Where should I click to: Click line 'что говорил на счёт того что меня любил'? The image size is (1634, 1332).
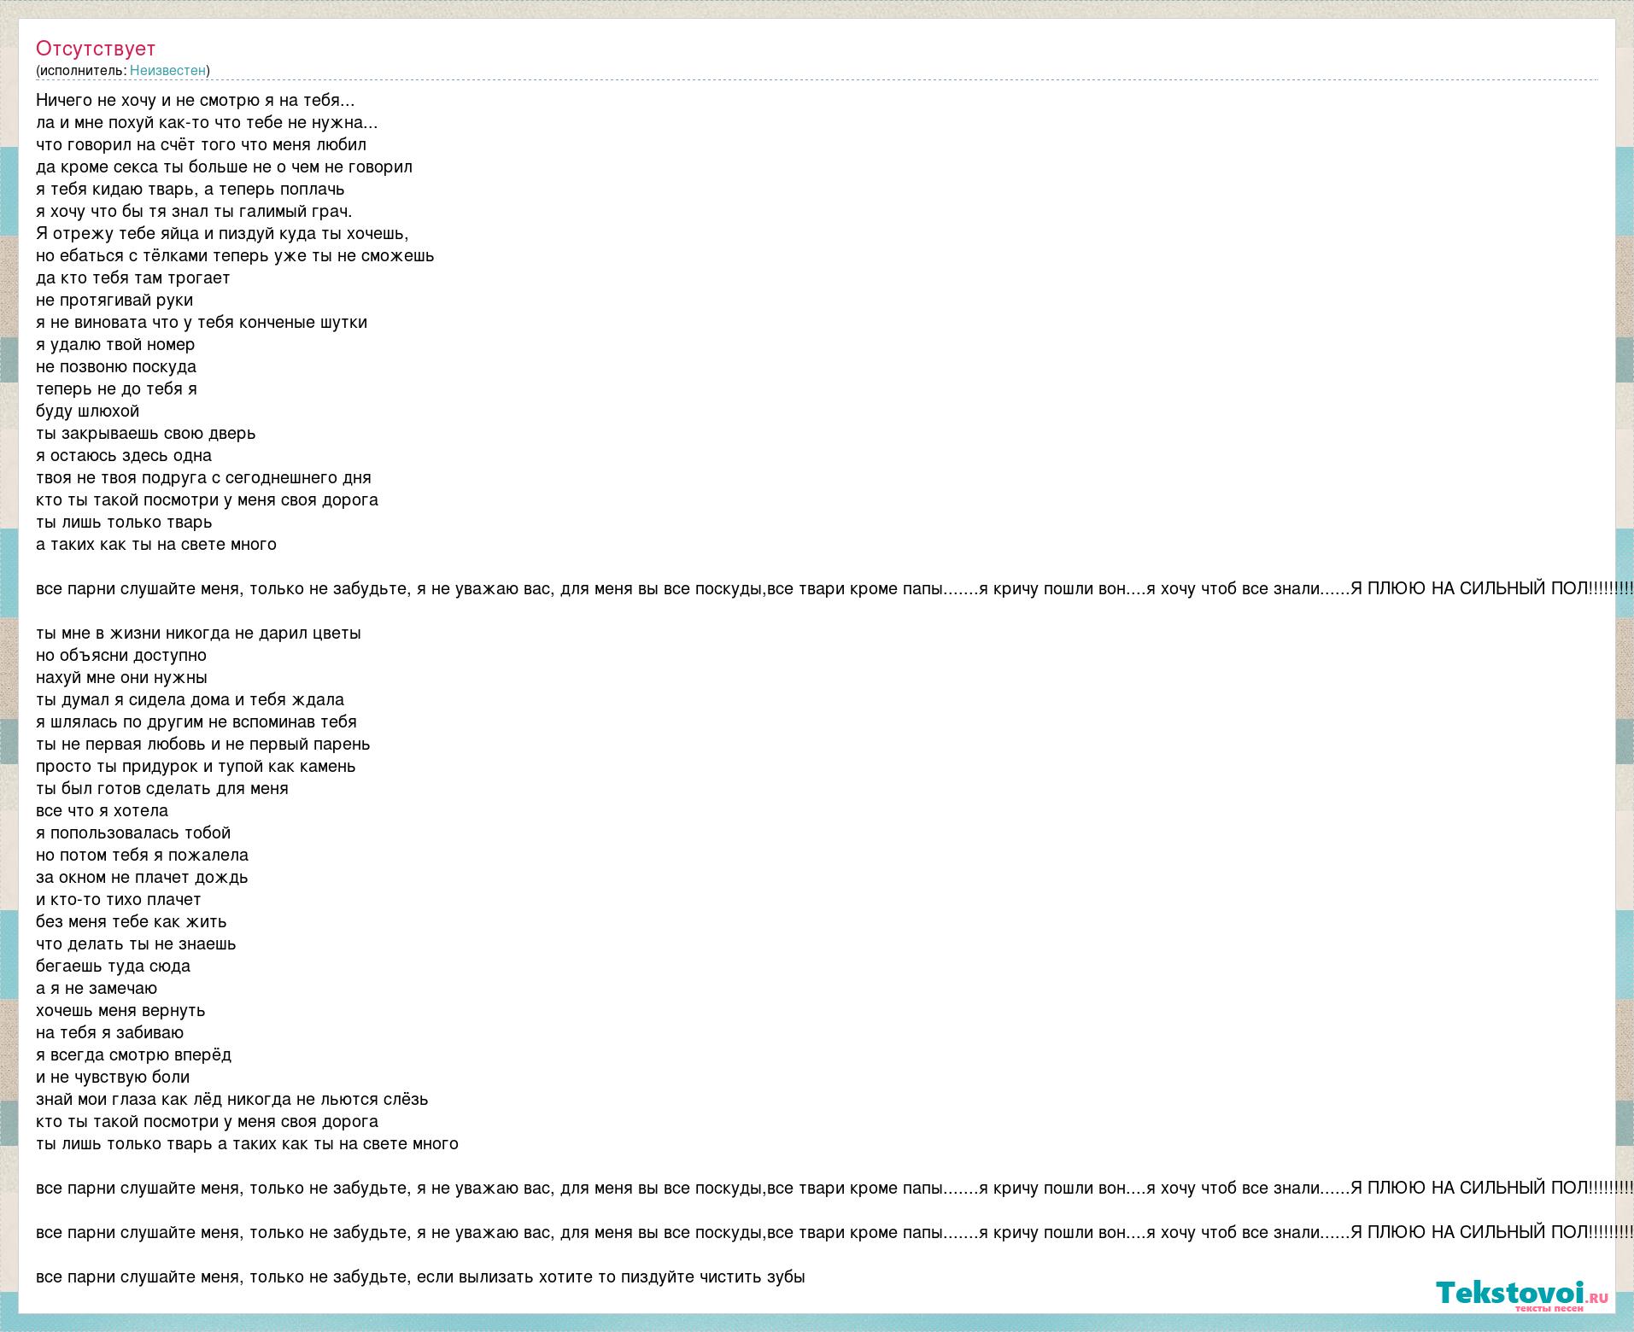click(202, 144)
